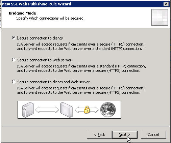Choose the "Secure connection to Web server" option

pos(14,60)
